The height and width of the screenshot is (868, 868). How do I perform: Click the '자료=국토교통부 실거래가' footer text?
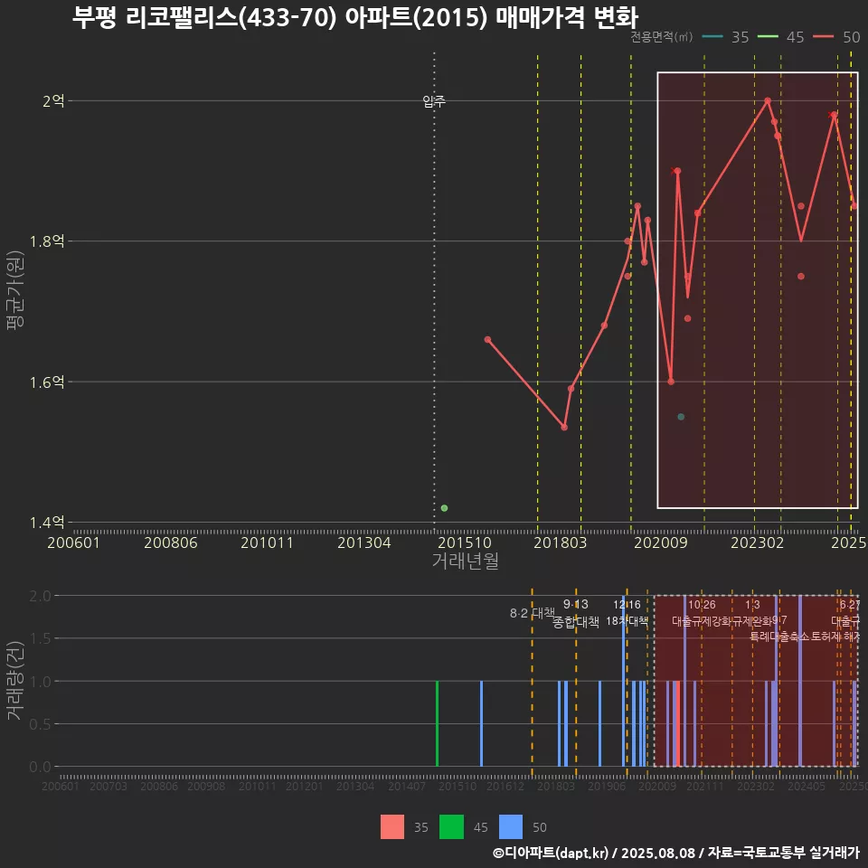click(x=783, y=853)
